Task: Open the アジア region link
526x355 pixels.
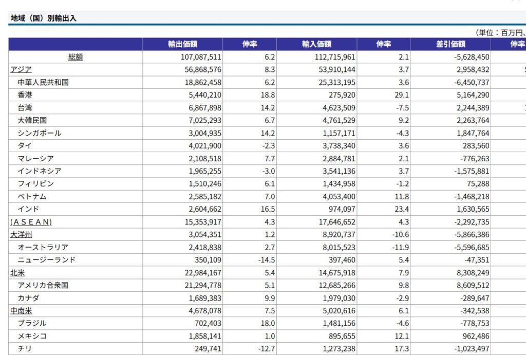Action: click(x=21, y=69)
